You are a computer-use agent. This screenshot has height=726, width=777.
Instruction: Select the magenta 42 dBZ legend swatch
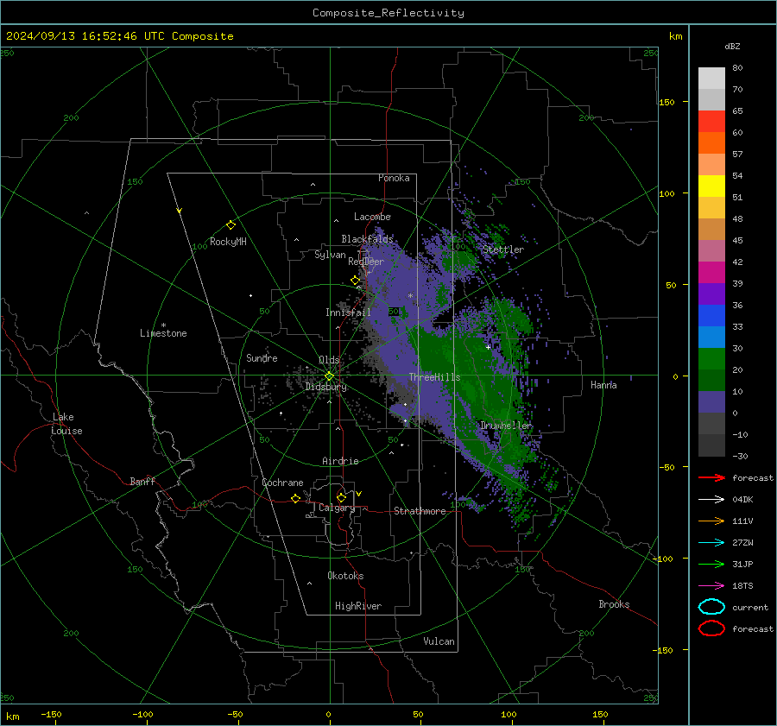point(711,272)
